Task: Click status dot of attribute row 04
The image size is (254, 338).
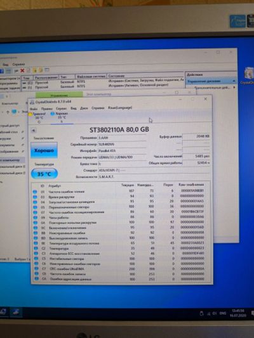Action: [36, 202]
